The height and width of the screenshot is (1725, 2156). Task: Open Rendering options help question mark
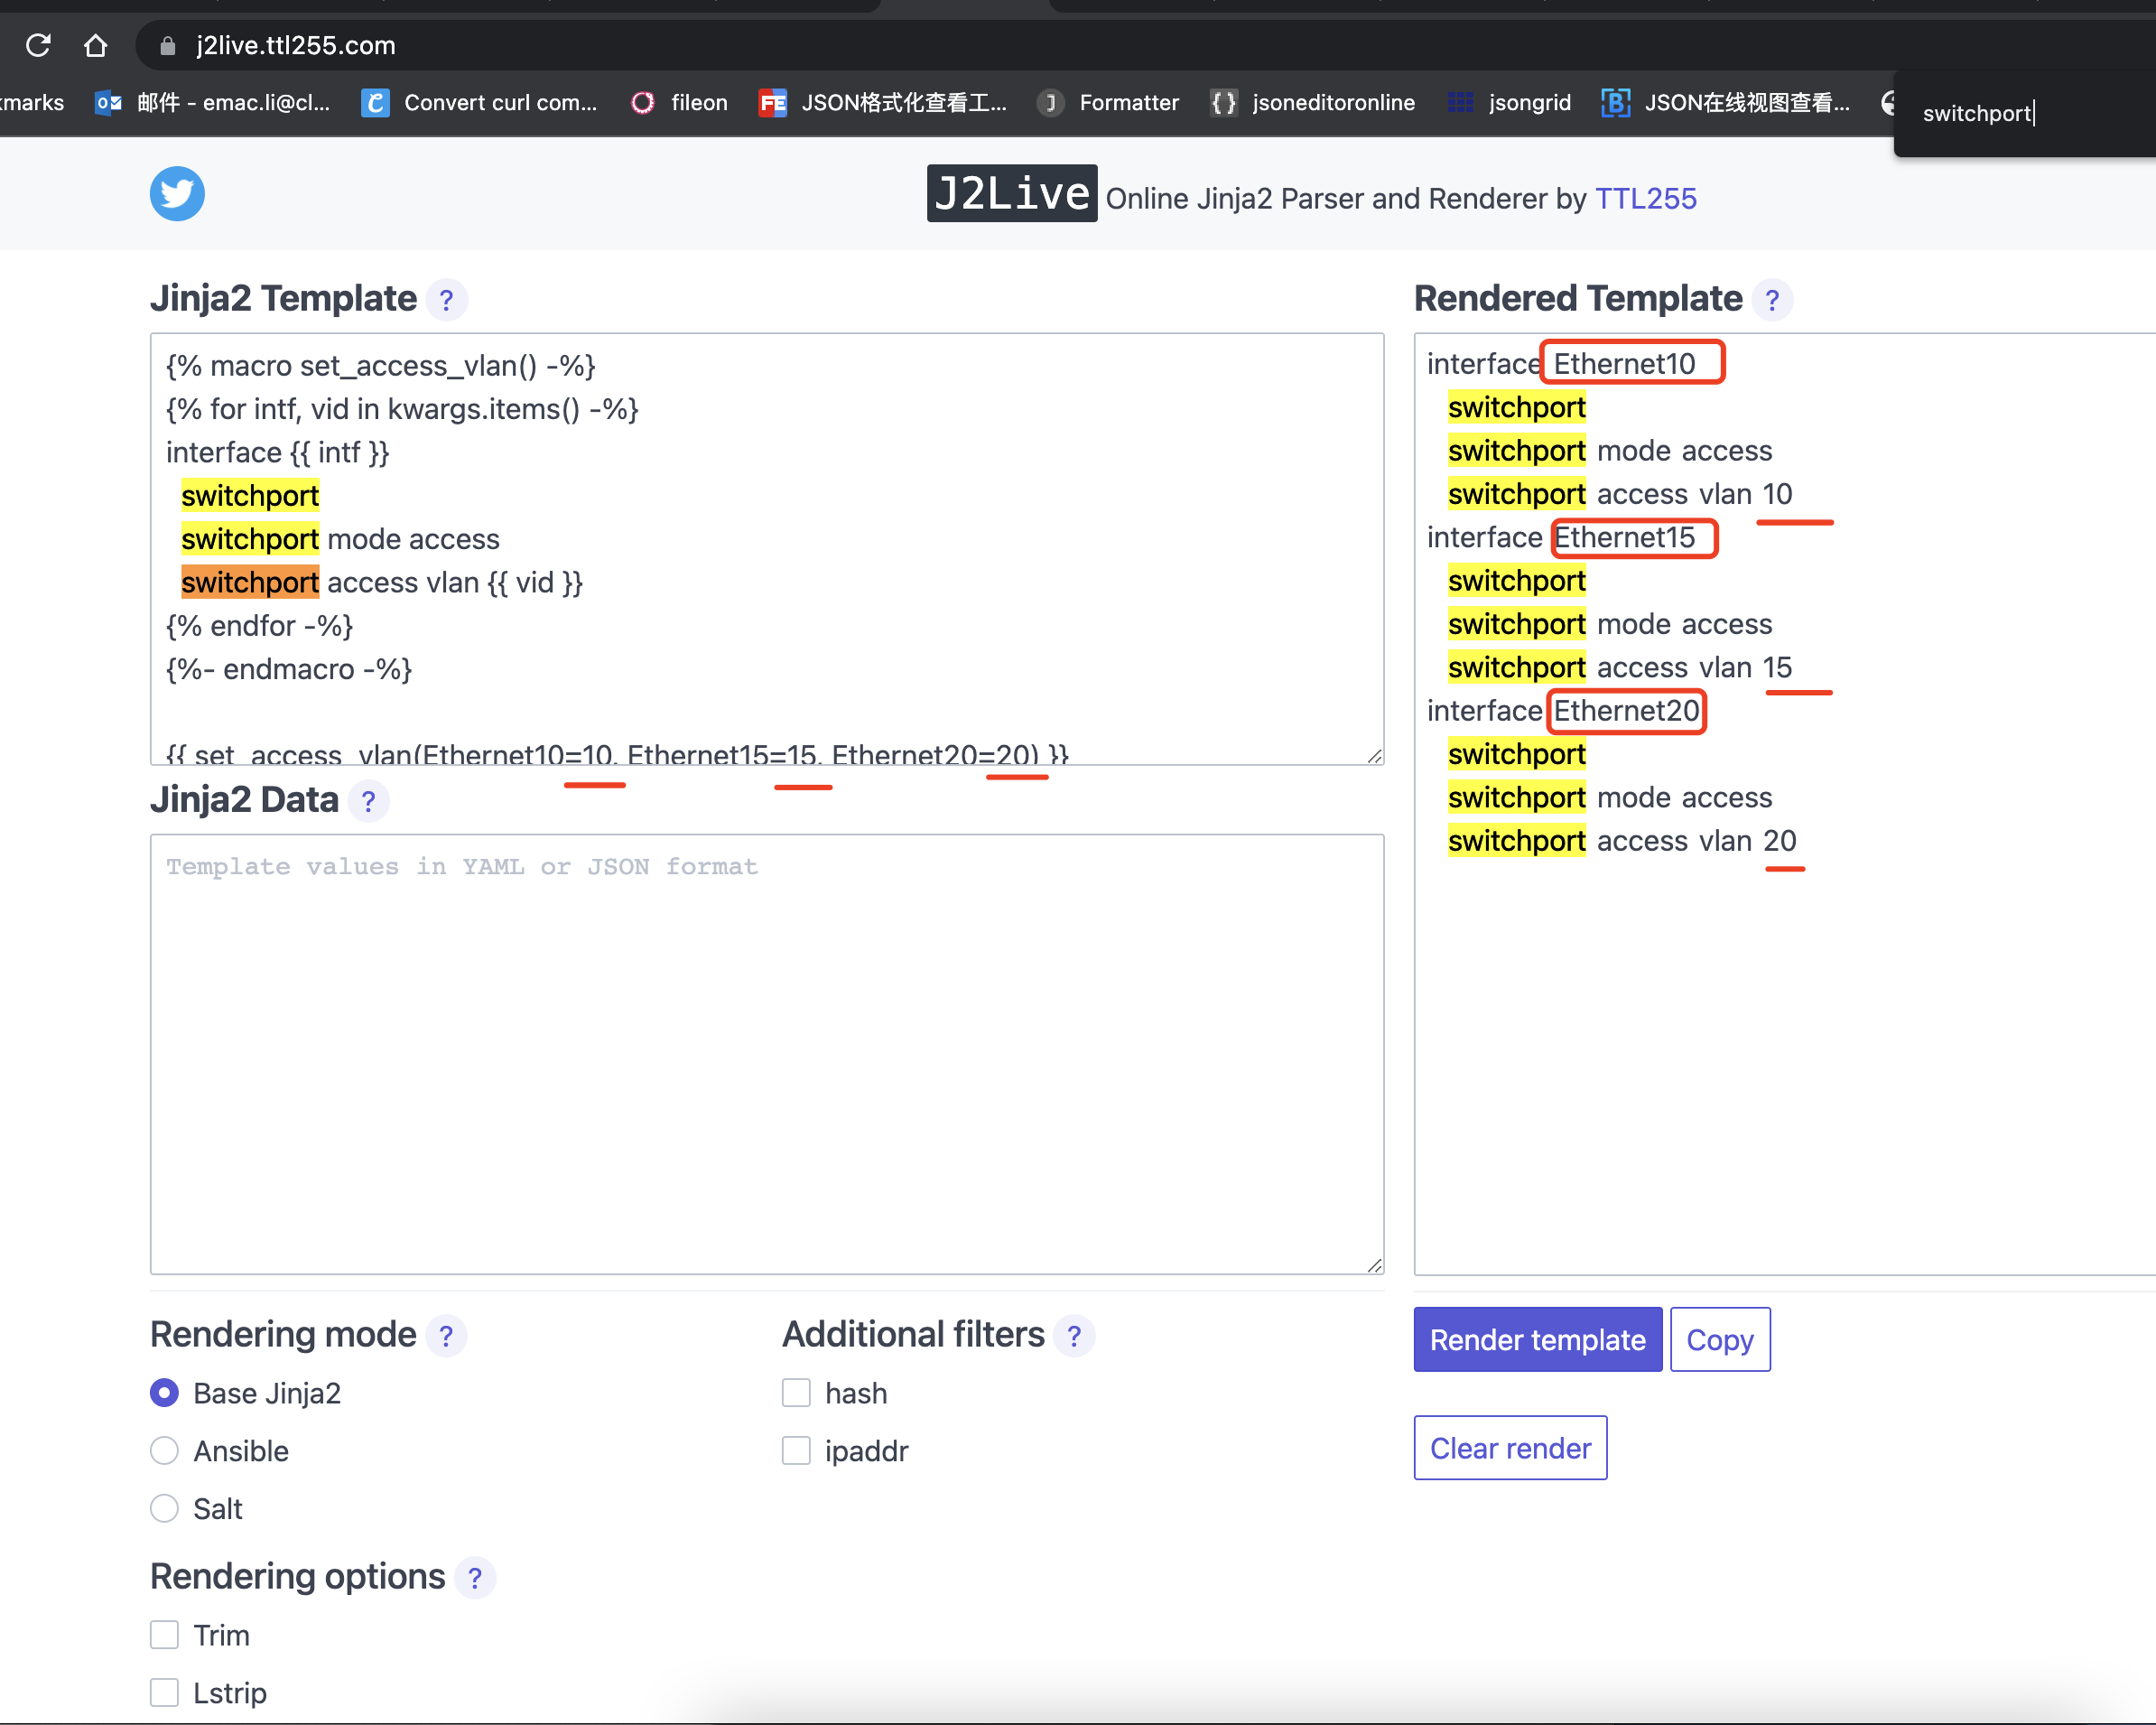pyautogui.click(x=475, y=1578)
